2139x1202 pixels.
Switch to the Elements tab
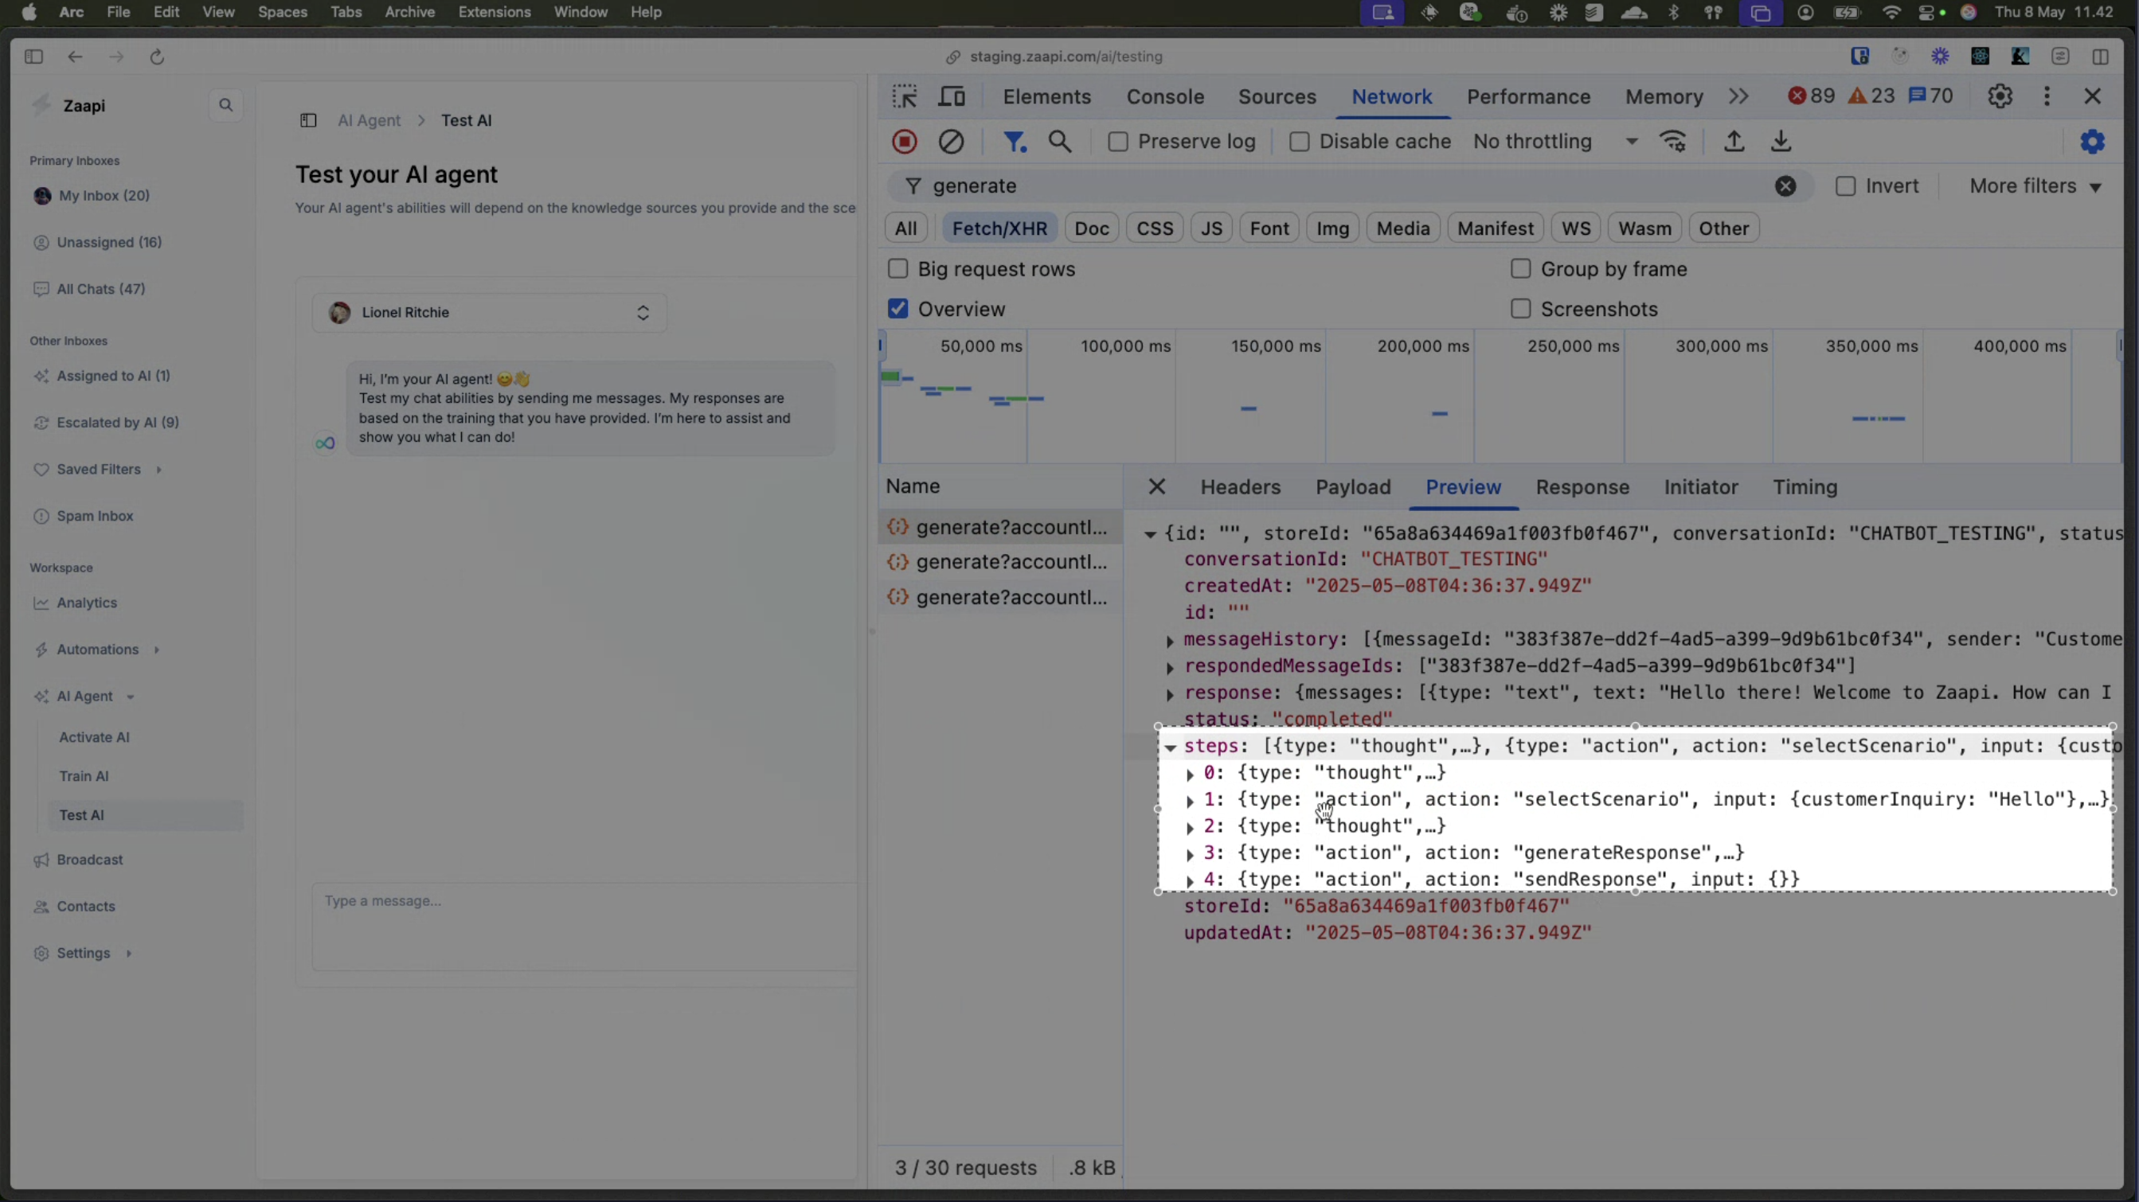pos(1046,96)
